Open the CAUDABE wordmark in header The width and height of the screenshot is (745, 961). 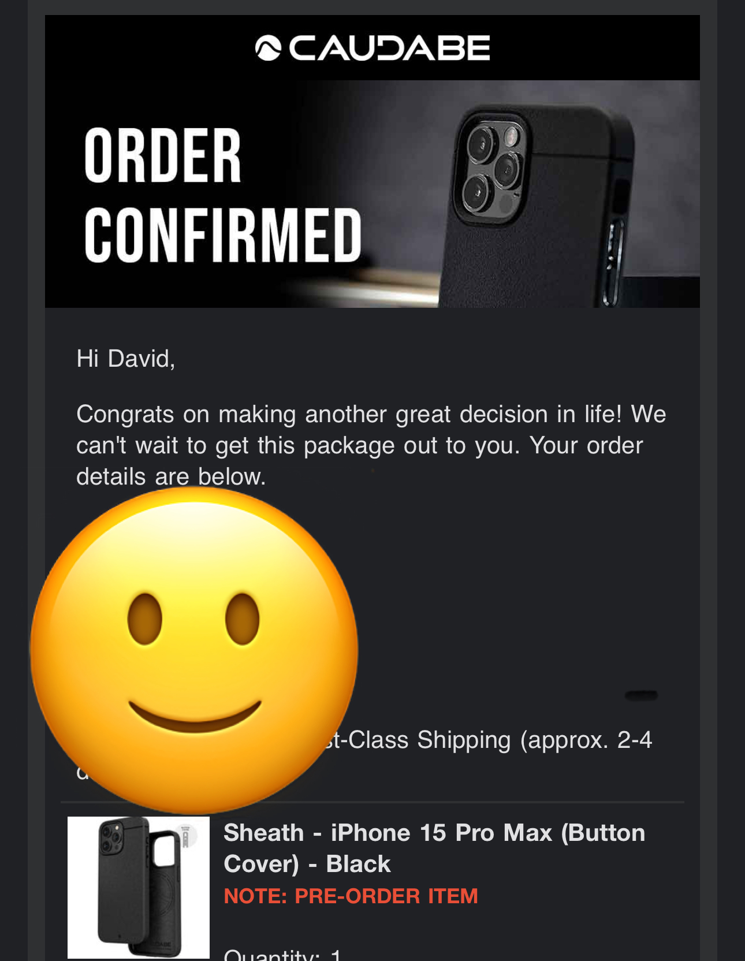coord(389,48)
